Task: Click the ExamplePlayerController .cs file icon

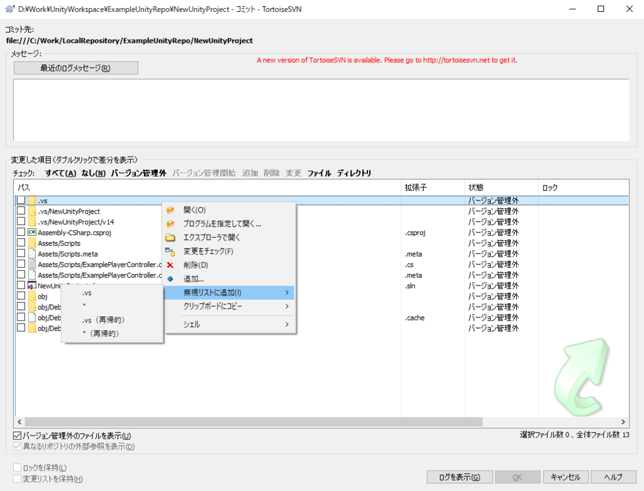Action: click(32, 265)
